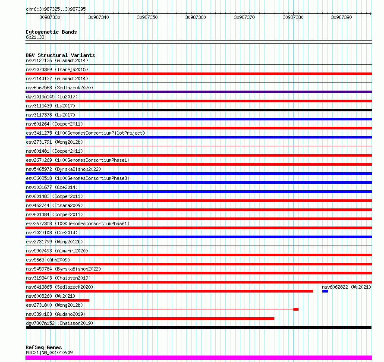Select esv2677358 (1000GenomesConsortiumPhase1) label

[x=78, y=223]
